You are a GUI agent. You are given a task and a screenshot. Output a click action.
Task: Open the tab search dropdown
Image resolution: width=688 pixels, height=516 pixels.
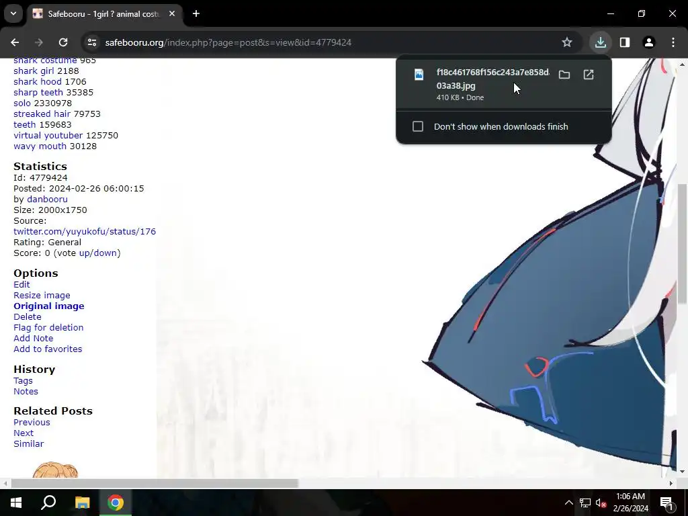coord(13,13)
